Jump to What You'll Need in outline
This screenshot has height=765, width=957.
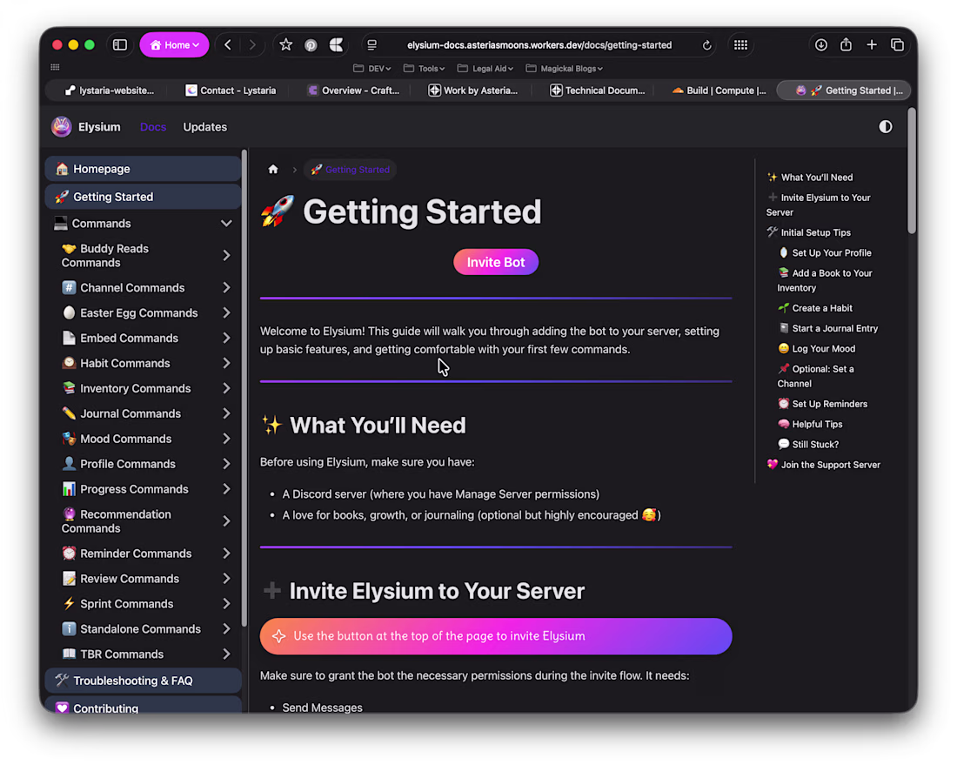click(x=810, y=177)
